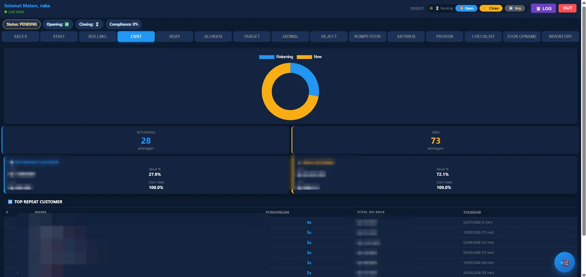586x277 pixels.
Task: Open the KOMPETITOR tab
Action: pyautogui.click(x=368, y=37)
